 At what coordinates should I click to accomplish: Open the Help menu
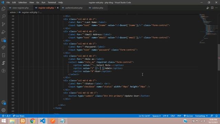click(x=60, y=2)
